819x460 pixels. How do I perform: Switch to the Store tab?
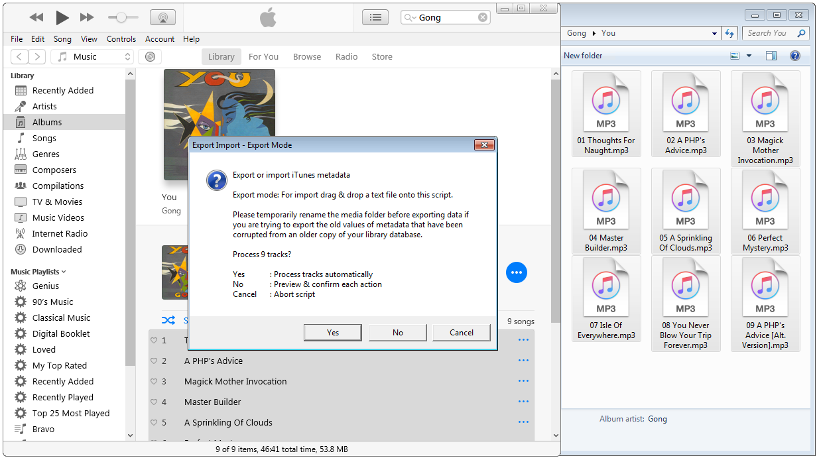pyautogui.click(x=382, y=57)
